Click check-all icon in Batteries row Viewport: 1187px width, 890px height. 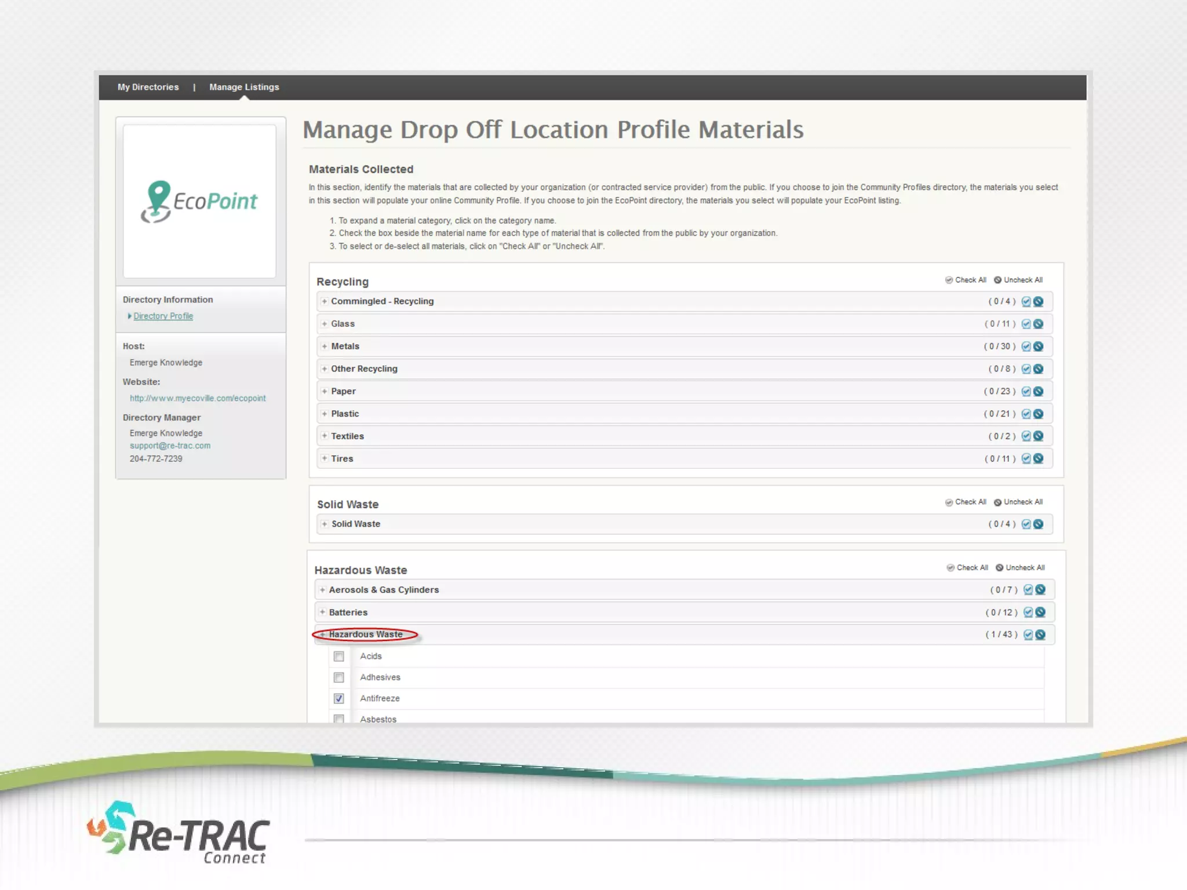pyautogui.click(x=1028, y=612)
